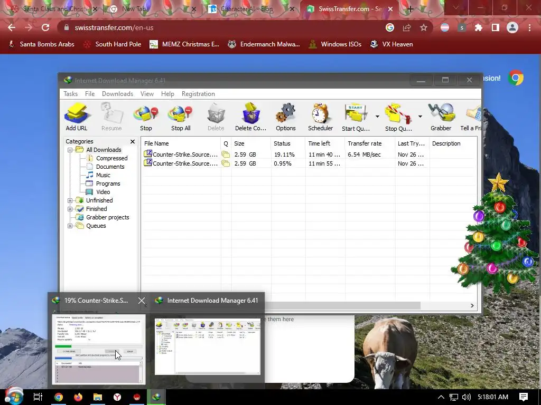541x405 pixels.
Task: Stop the selected download via Stop icon
Action: click(x=146, y=117)
